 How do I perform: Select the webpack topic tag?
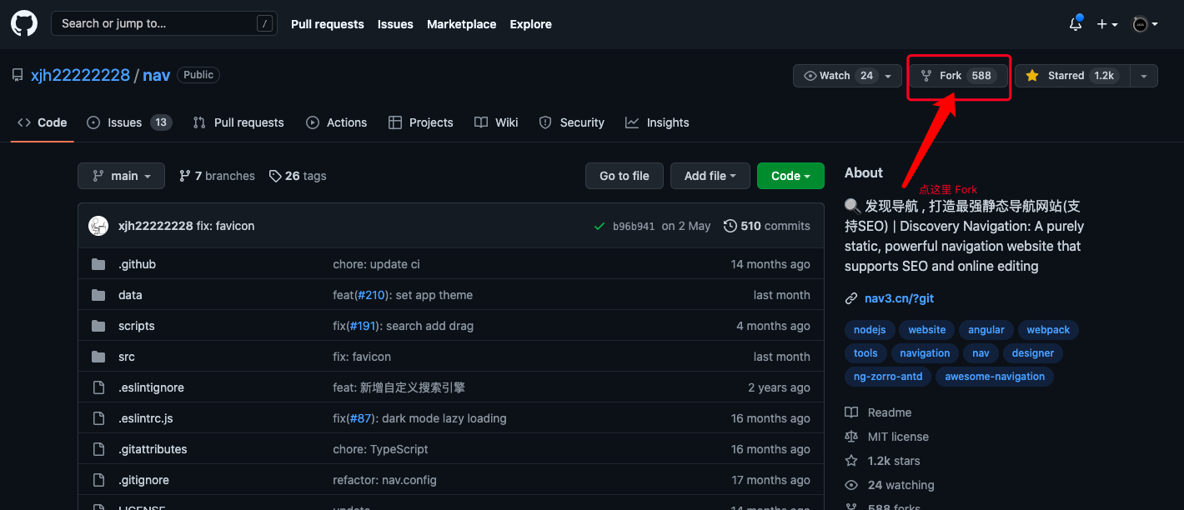(1048, 330)
